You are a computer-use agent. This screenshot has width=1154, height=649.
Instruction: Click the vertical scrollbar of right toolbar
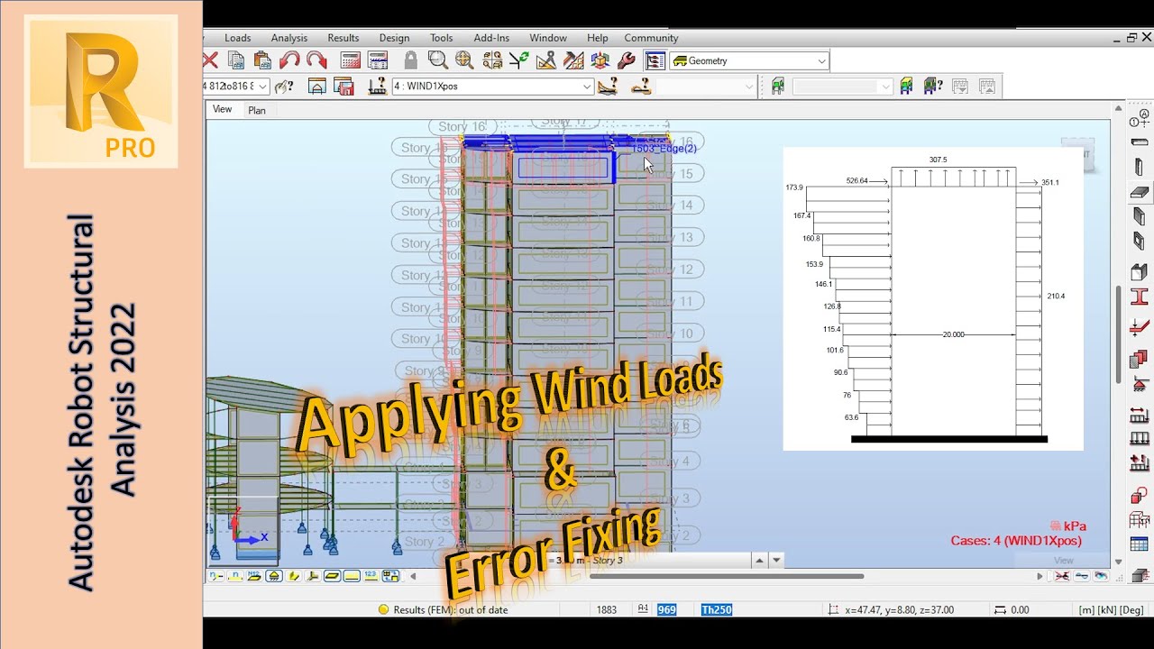pyautogui.click(x=1120, y=334)
